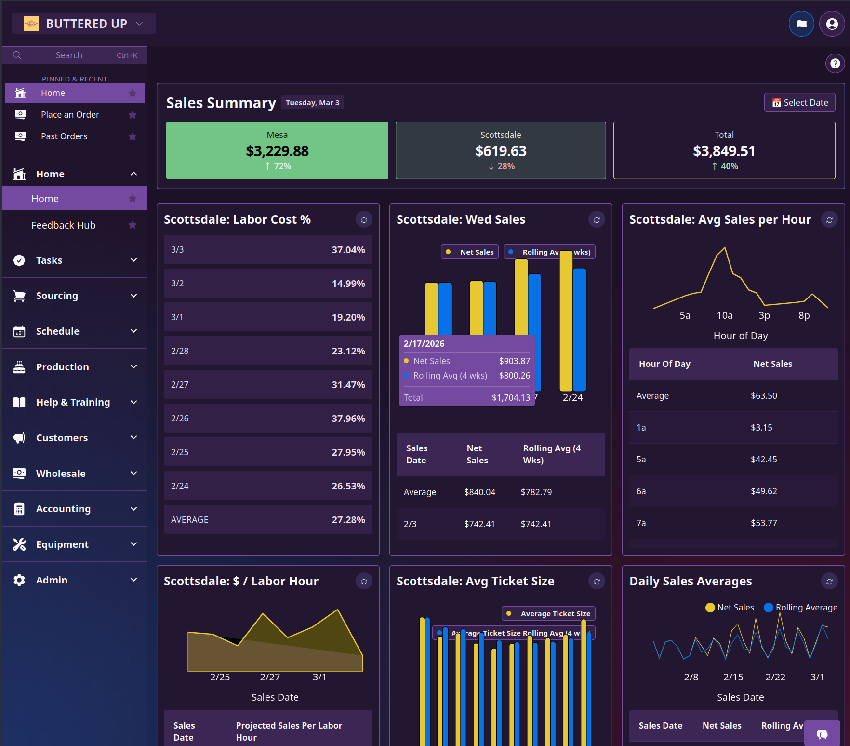
Task: Refresh the Scottsdale Wed Sales chart
Action: point(597,219)
